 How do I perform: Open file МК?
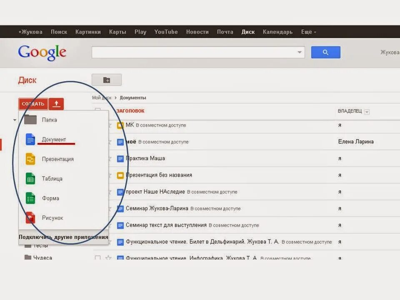coord(130,125)
